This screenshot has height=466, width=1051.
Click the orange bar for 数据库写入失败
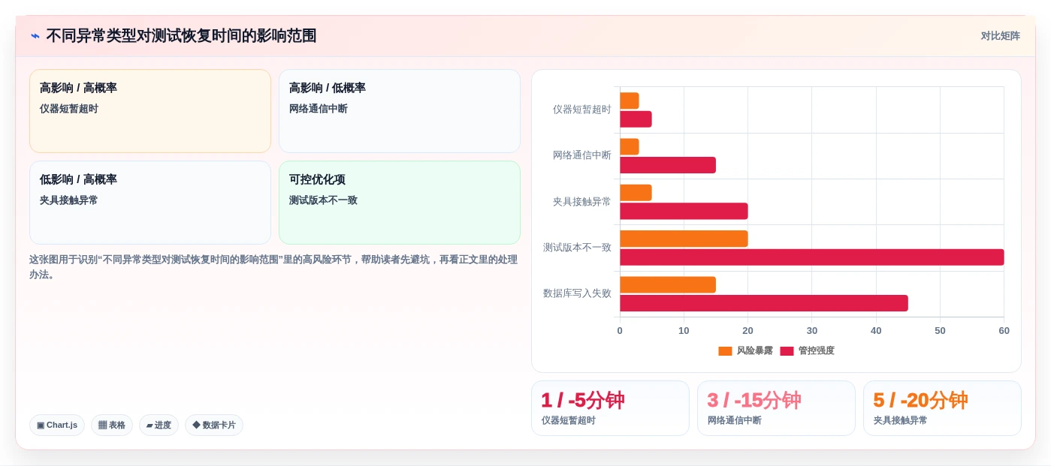tap(668, 285)
